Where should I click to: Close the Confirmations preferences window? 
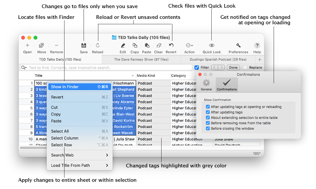click(200, 75)
